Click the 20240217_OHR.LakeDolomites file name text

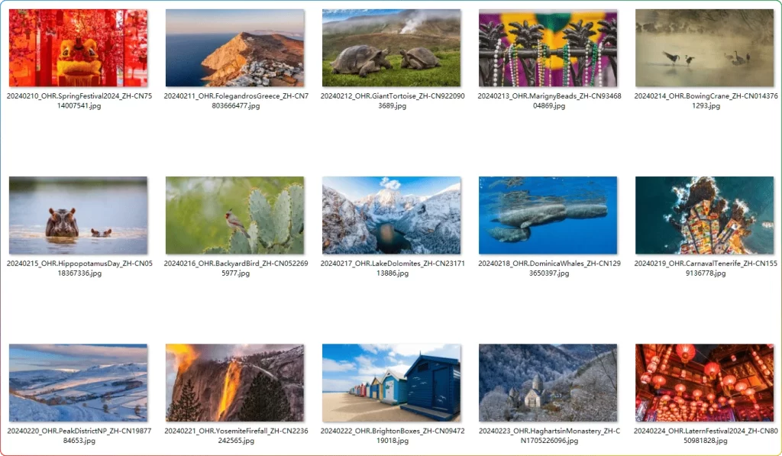393,268
